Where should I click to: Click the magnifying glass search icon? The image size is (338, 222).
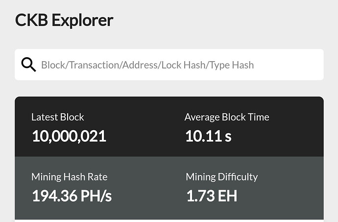click(29, 65)
